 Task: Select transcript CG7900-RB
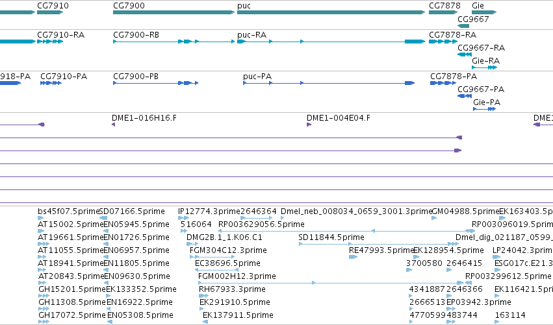click(136, 35)
